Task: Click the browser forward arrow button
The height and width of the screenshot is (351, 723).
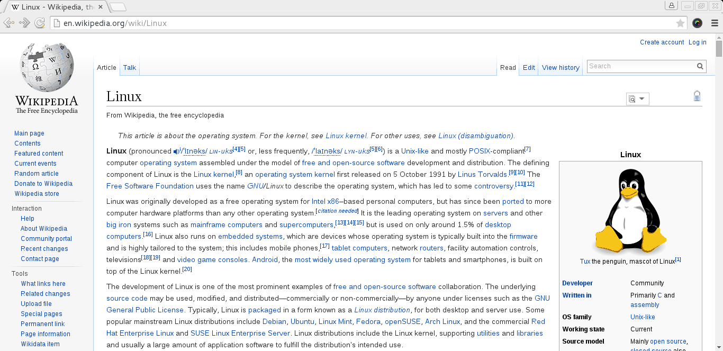Action: (24, 23)
